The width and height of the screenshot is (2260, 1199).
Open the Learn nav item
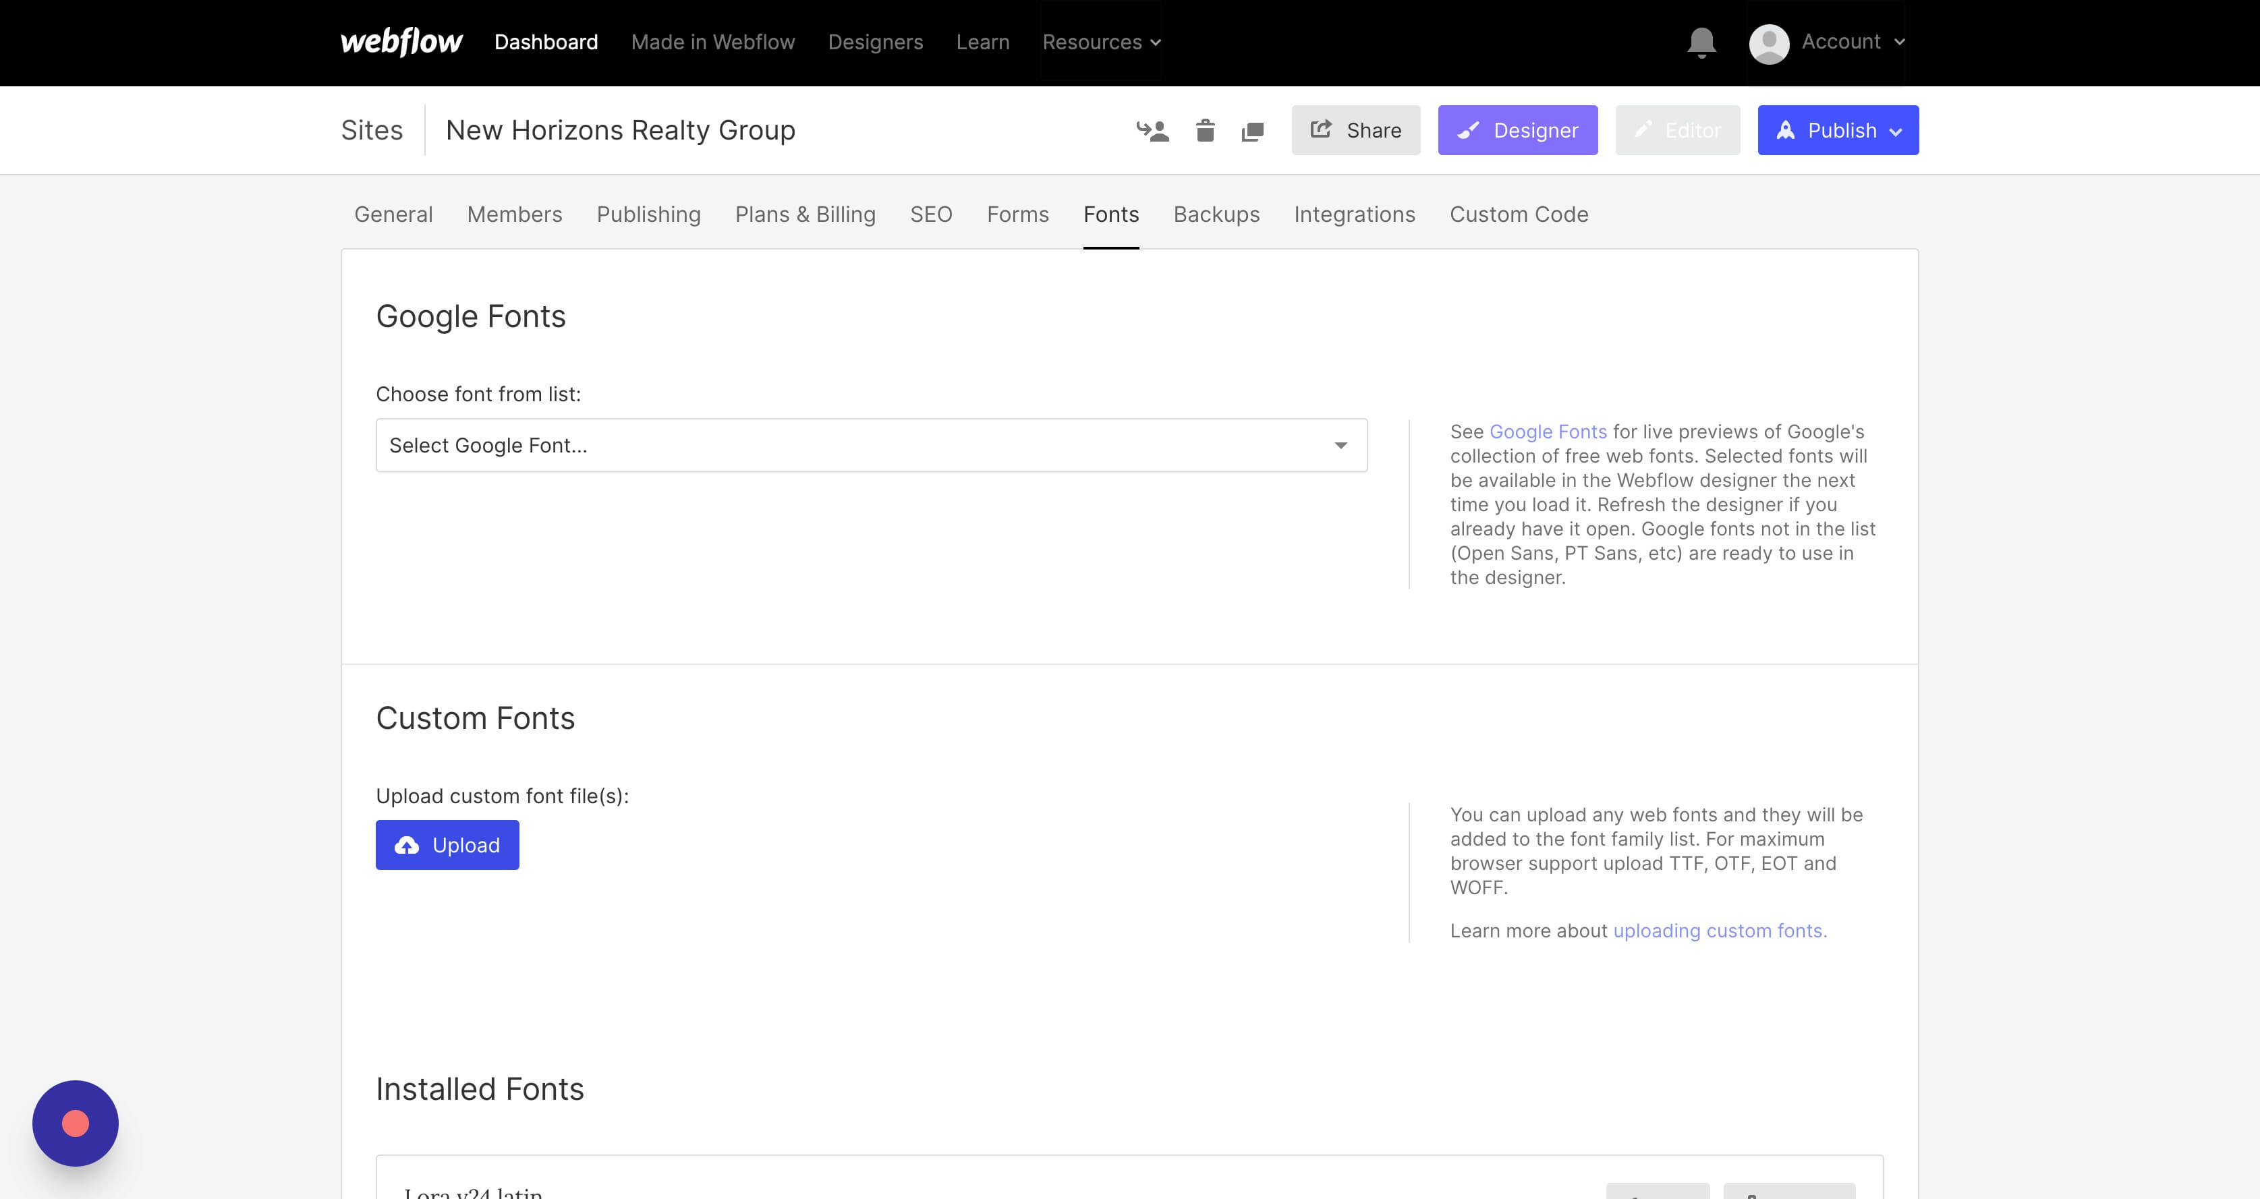click(x=983, y=42)
